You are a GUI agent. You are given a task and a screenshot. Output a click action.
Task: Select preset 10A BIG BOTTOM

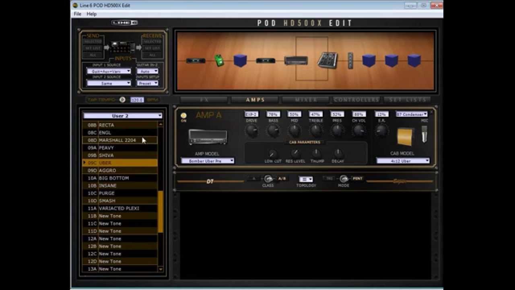point(120,178)
